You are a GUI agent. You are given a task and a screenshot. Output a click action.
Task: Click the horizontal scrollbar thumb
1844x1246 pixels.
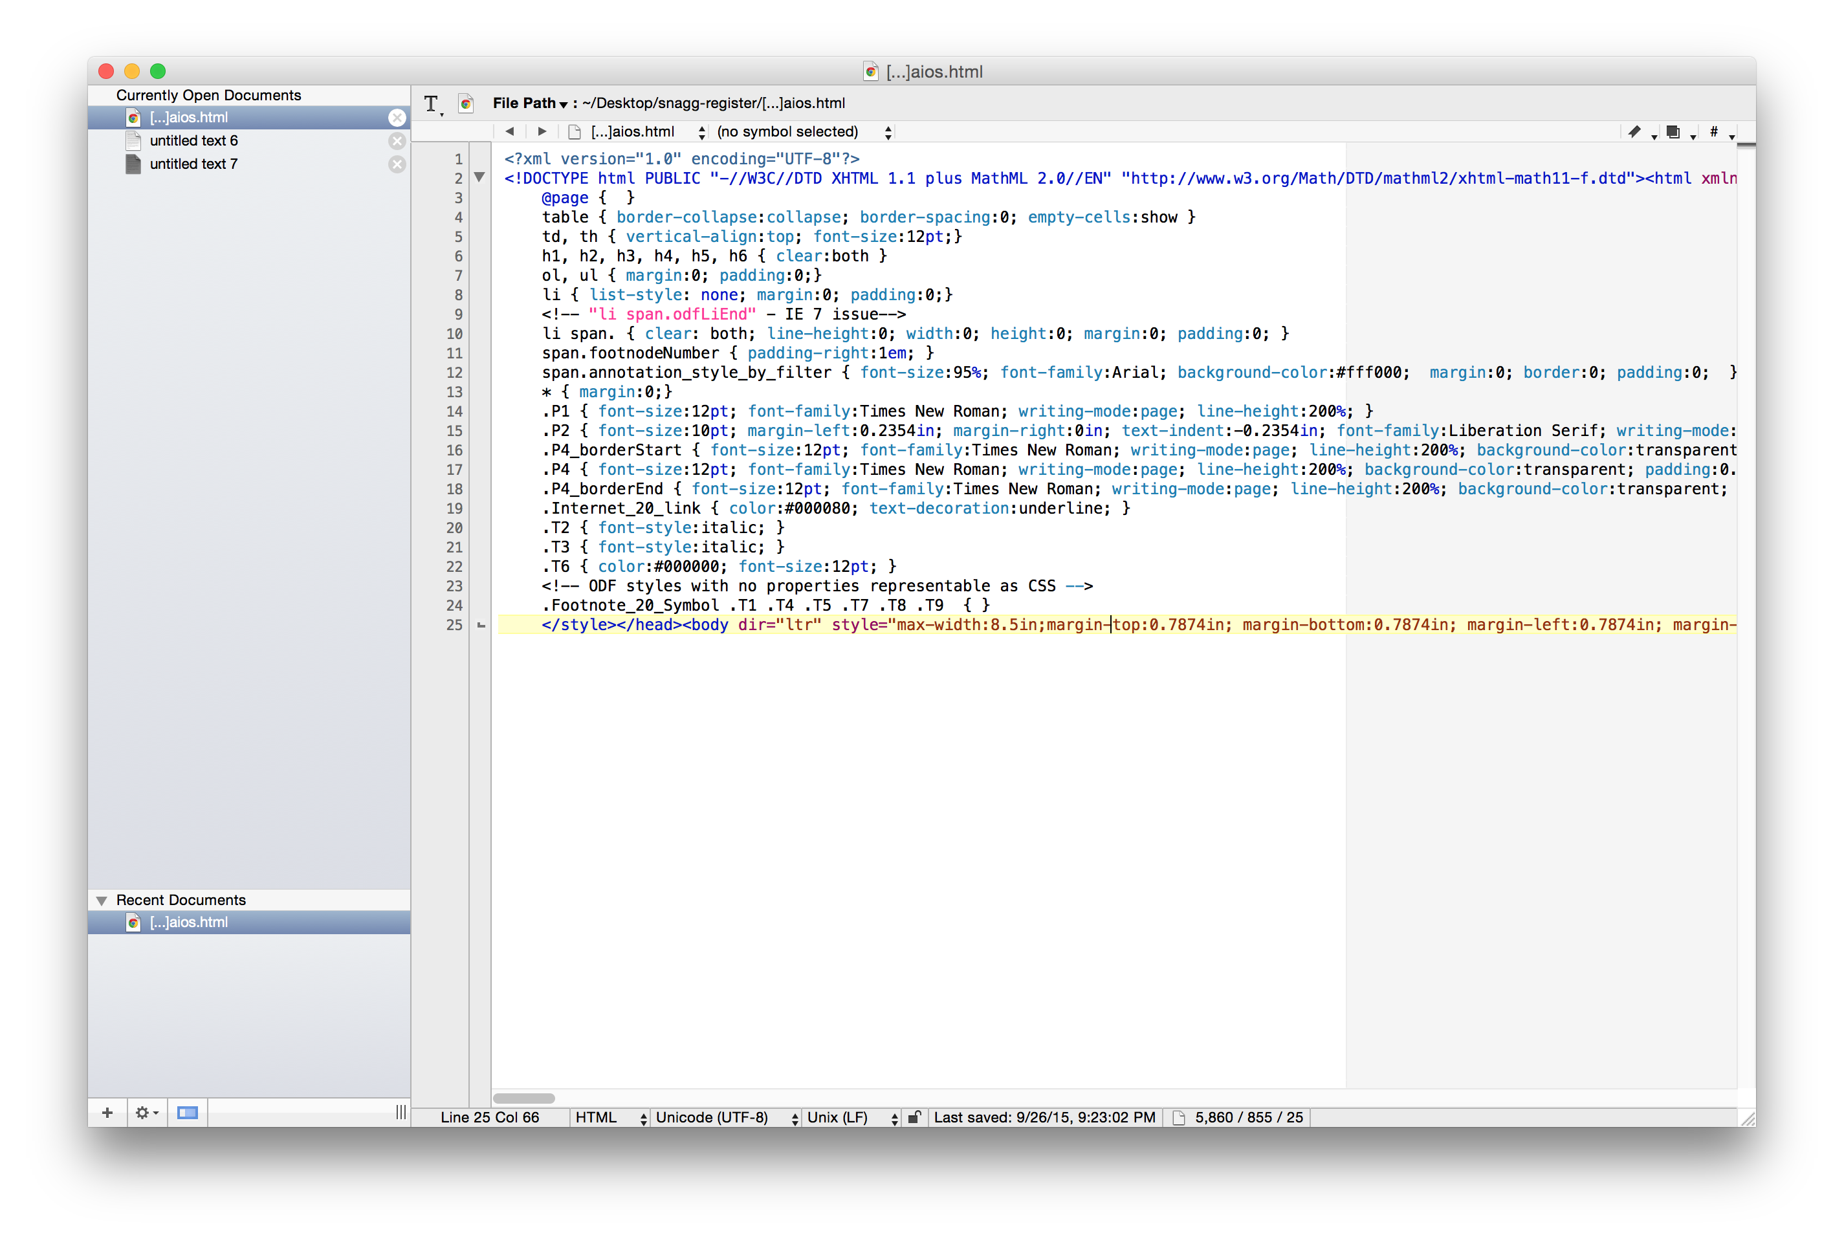[x=523, y=1098]
